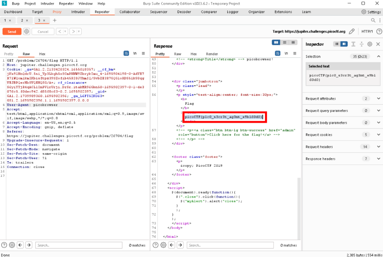Click the Request search input field

[x=78, y=245]
